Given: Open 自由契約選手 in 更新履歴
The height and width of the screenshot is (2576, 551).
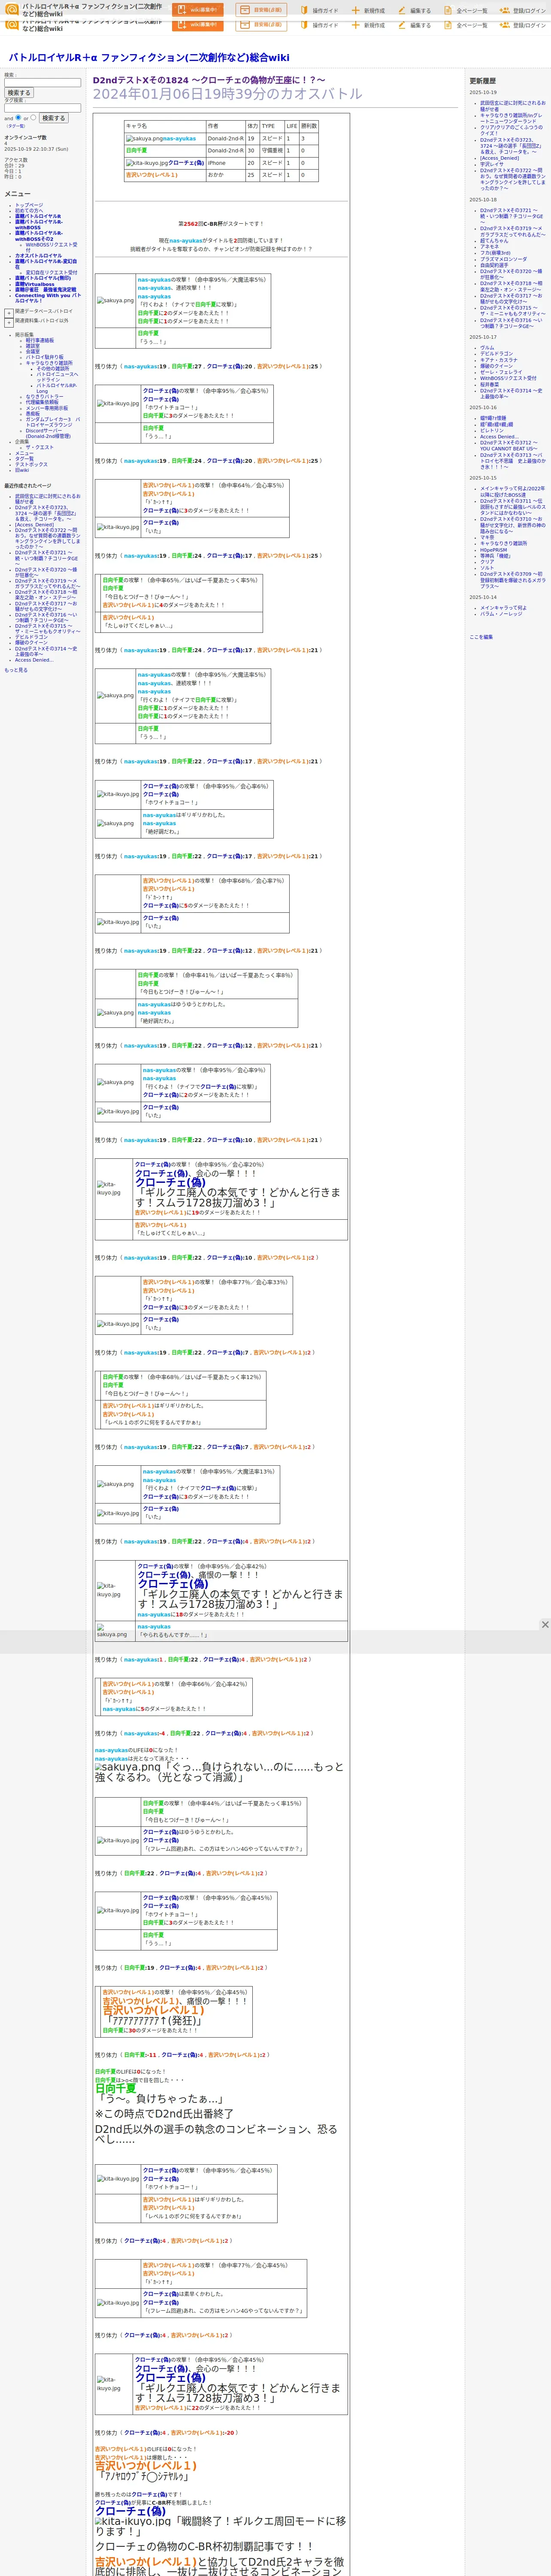Looking at the screenshot, I should [x=494, y=265].
